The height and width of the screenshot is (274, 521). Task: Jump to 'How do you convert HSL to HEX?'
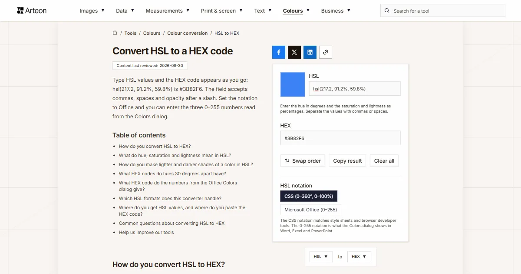[x=155, y=146]
